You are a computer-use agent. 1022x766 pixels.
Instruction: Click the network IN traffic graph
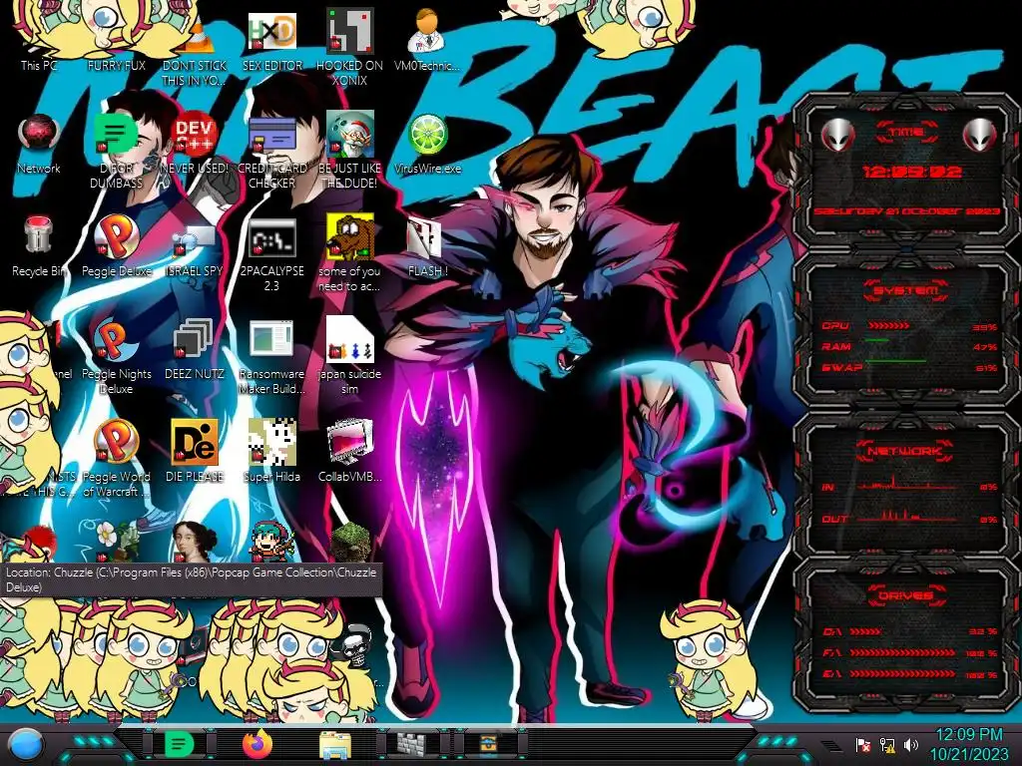(907, 484)
